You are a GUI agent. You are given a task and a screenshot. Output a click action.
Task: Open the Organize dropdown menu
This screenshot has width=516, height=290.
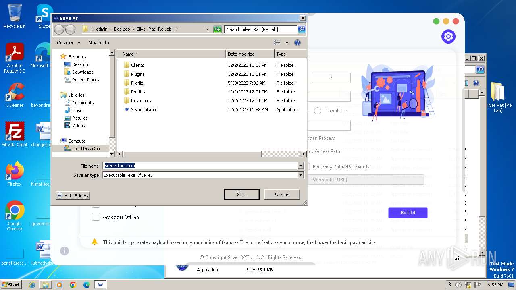tap(69, 43)
